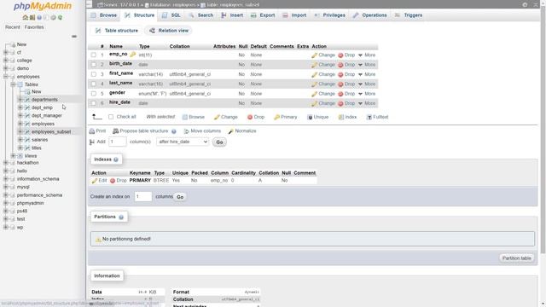Edit the PRIMARY index
The width and height of the screenshot is (546, 307).
tap(99, 181)
